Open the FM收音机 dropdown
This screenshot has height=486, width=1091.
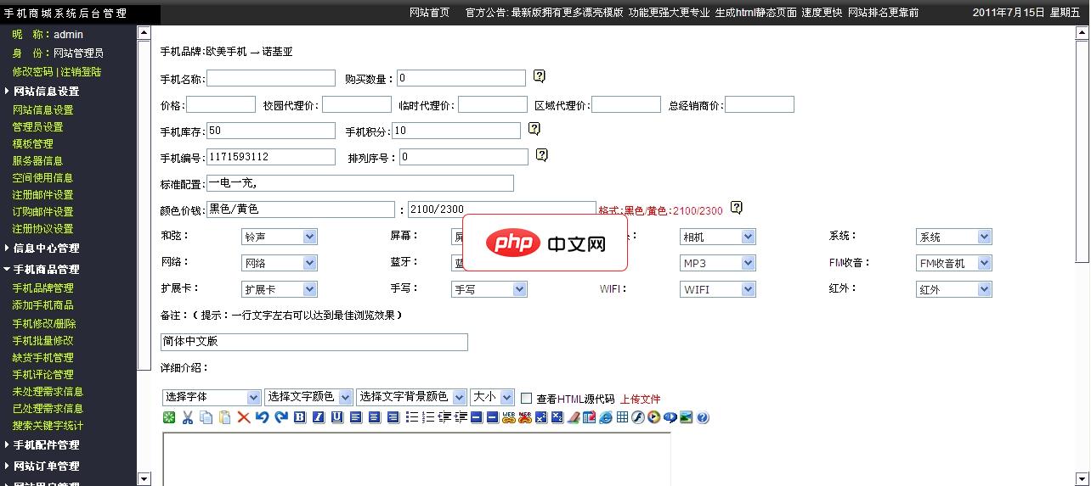coord(954,263)
